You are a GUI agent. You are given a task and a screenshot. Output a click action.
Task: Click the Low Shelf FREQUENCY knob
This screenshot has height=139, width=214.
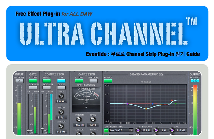(x=138, y=130)
